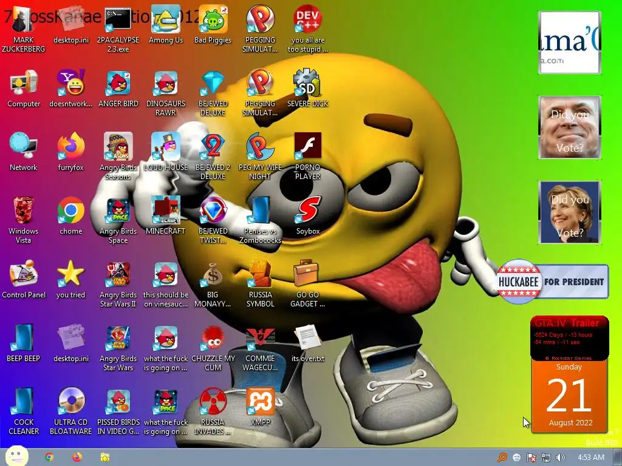Viewport: 622px width, 466px height.
Task: Click the Show Desktop strip after clock
Action: 617,458
